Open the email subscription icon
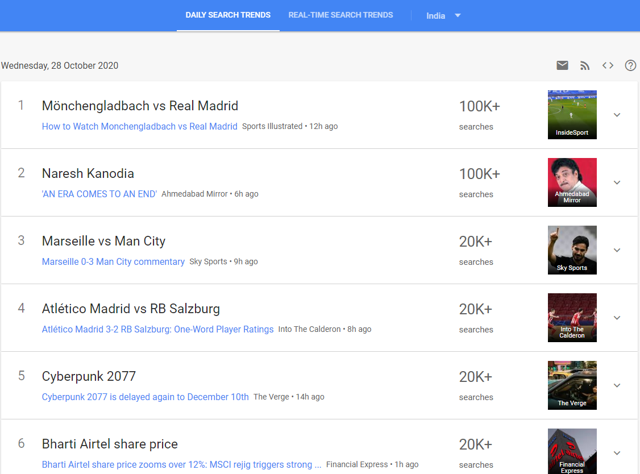Screen dimensions: 640x474 (x=562, y=65)
